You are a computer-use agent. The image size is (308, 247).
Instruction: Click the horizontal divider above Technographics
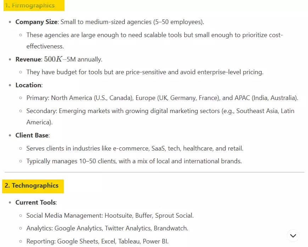pos(155,172)
